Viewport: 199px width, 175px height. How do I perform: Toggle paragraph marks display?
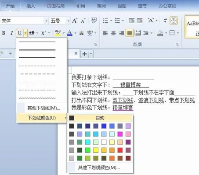click(165, 21)
